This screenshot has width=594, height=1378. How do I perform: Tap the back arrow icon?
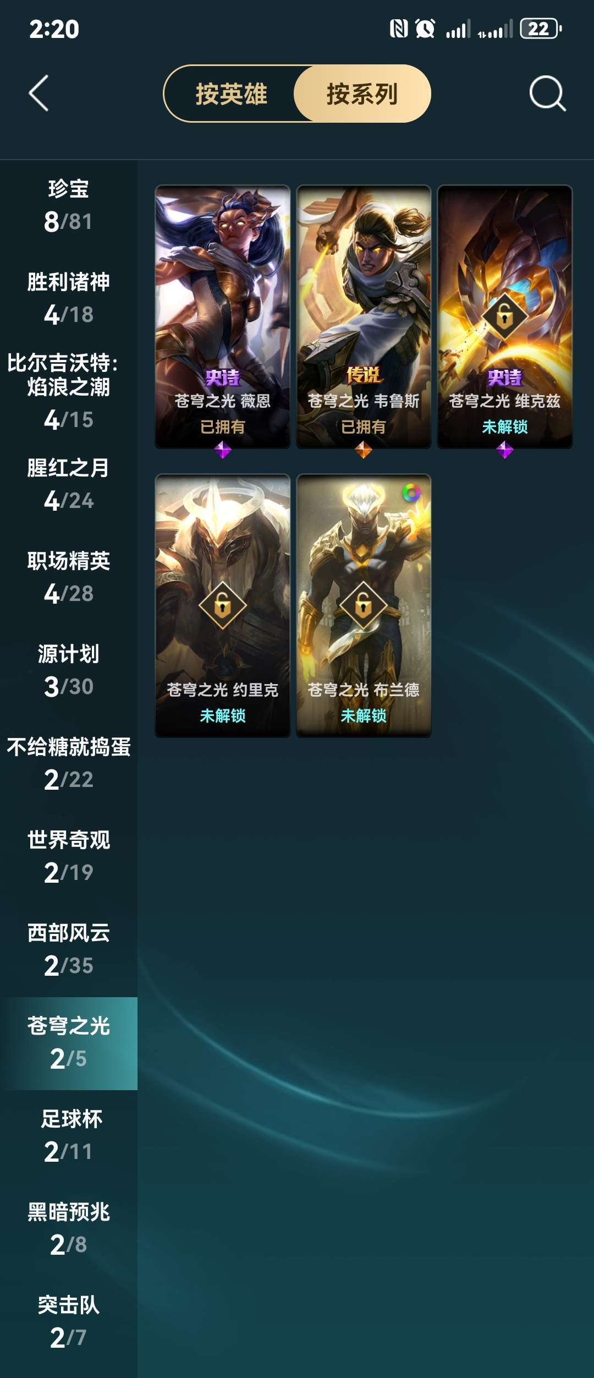coord(38,93)
